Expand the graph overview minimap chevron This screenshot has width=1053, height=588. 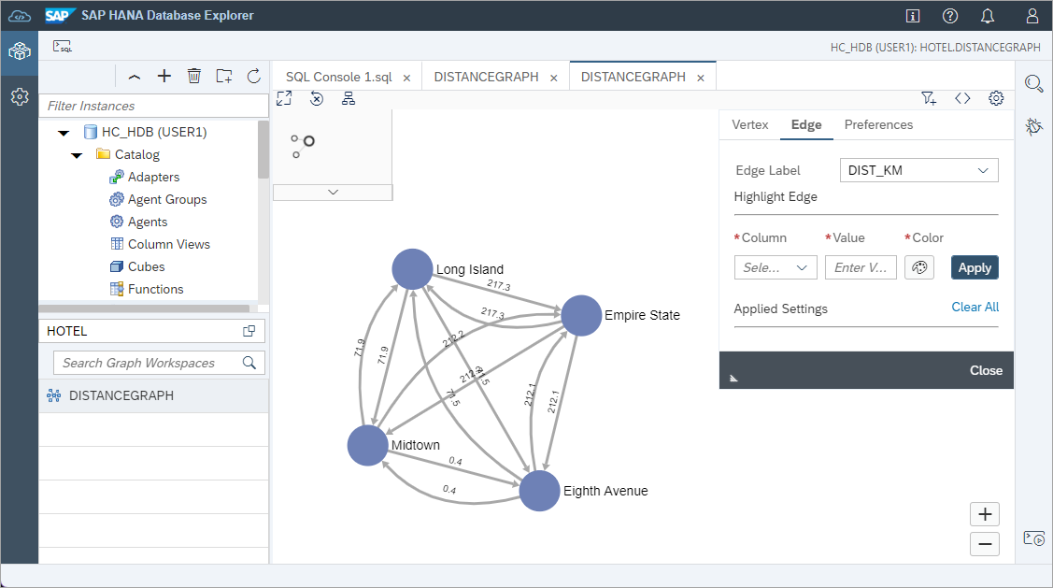333,193
